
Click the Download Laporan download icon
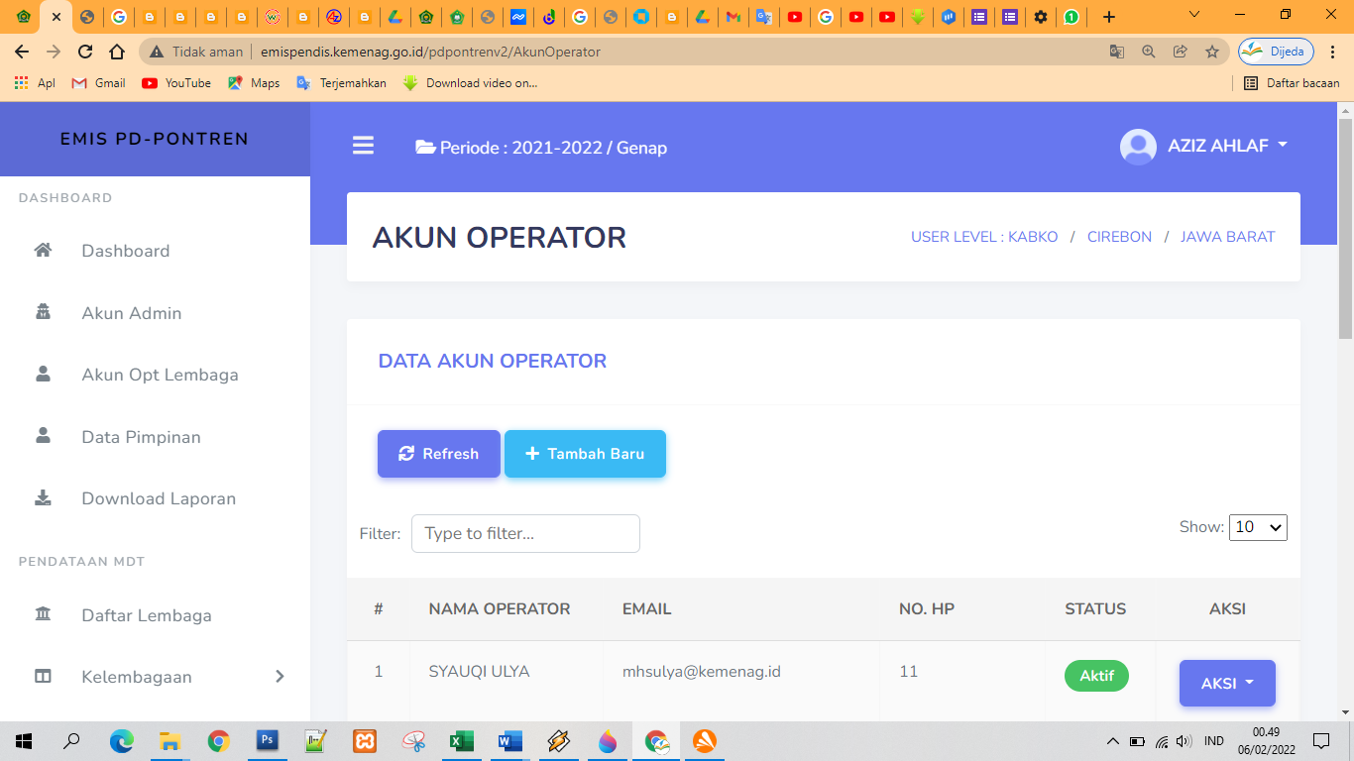click(43, 497)
